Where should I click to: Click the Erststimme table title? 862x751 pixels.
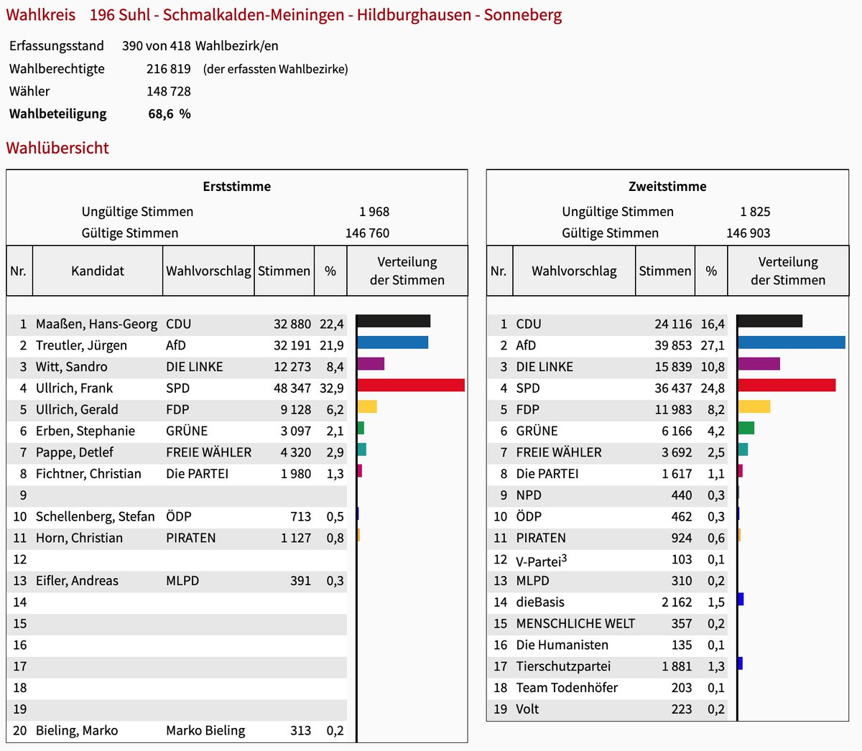(237, 186)
